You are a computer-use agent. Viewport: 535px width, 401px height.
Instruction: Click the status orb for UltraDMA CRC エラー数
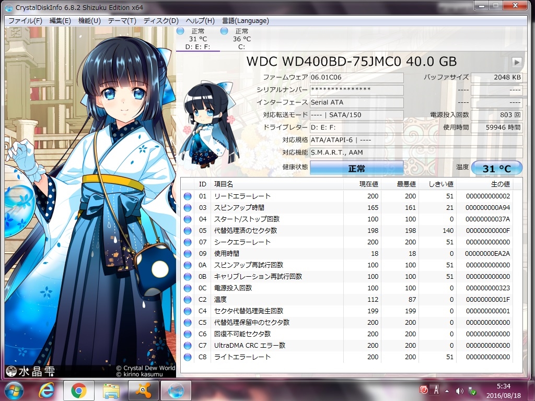pyautogui.click(x=188, y=346)
